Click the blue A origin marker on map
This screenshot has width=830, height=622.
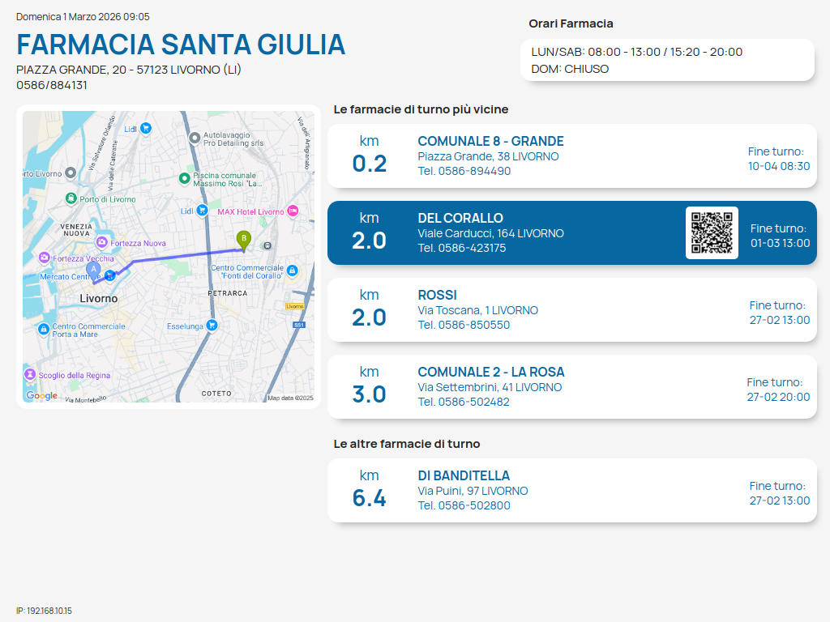pos(92,269)
